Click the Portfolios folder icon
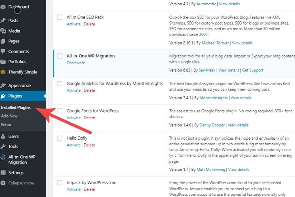295x197 pixels. pos(3,62)
